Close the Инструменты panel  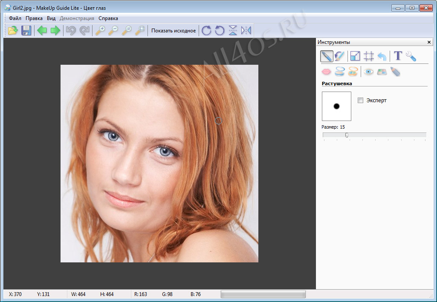(x=429, y=42)
